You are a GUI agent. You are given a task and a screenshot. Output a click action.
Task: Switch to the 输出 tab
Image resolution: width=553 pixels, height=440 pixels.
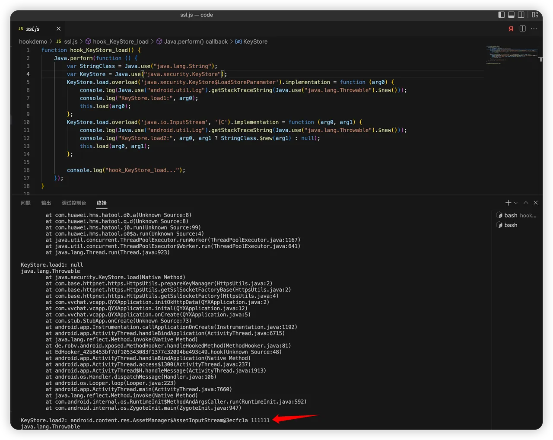pos(46,203)
